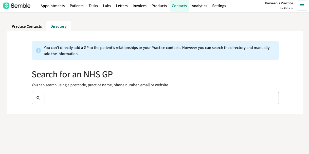Open the hamburger menu icon
This screenshot has height=154, width=309.
(302, 6)
